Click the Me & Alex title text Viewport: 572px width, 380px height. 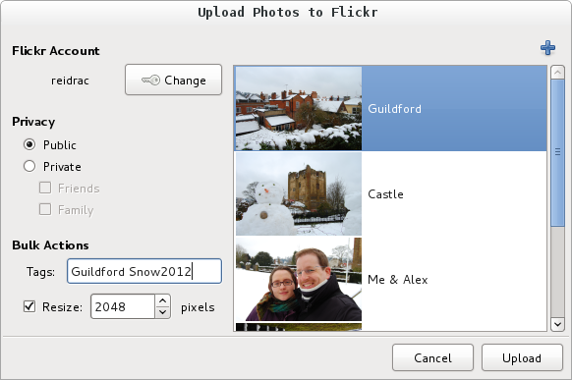point(398,280)
